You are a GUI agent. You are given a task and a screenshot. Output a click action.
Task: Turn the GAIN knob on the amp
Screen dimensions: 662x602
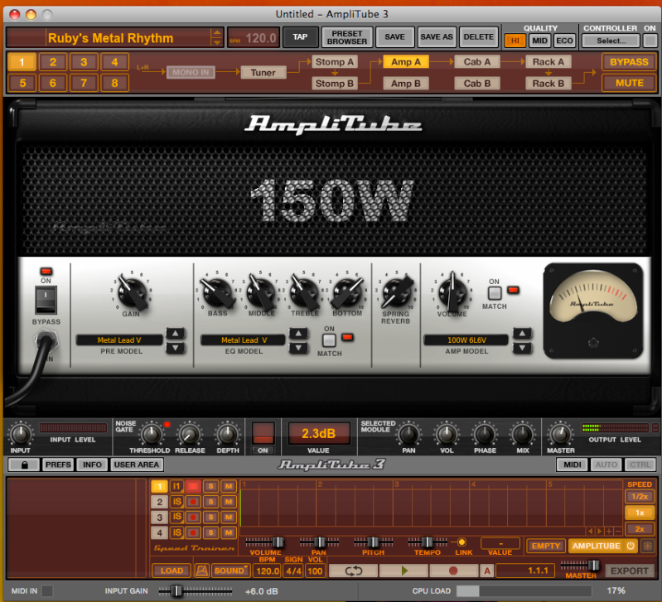(132, 292)
